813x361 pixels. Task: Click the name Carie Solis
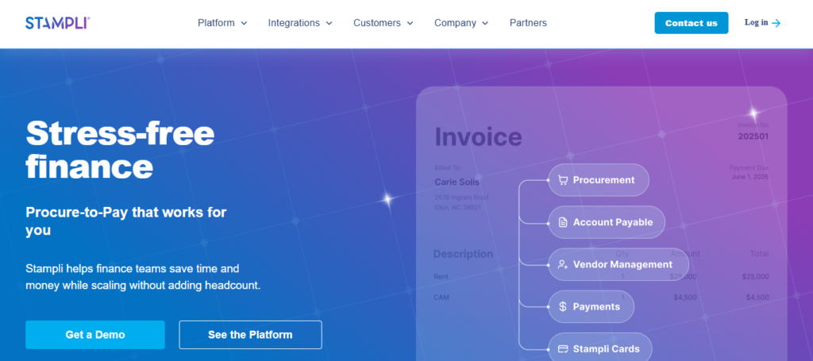[x=457, y=182]
